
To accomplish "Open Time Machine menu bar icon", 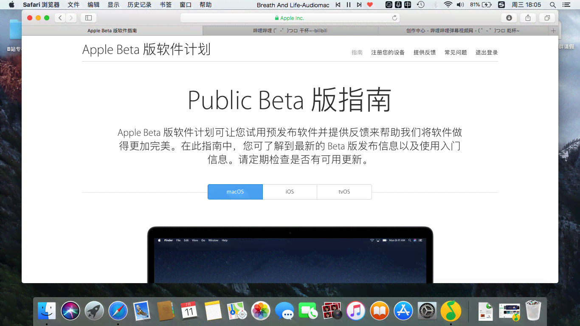I will pos(420,5).
